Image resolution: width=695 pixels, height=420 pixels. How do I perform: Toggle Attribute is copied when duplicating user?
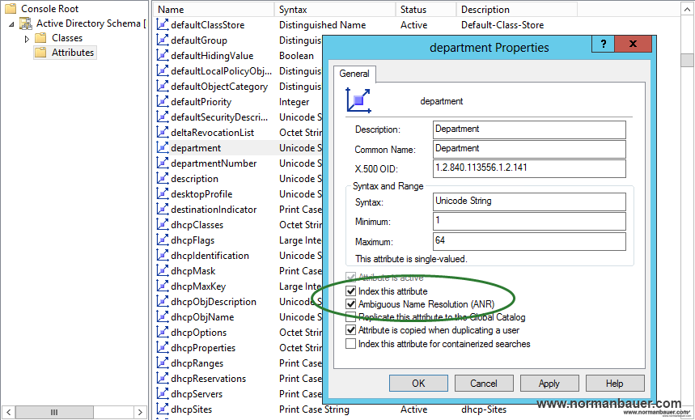click(350, 330)
